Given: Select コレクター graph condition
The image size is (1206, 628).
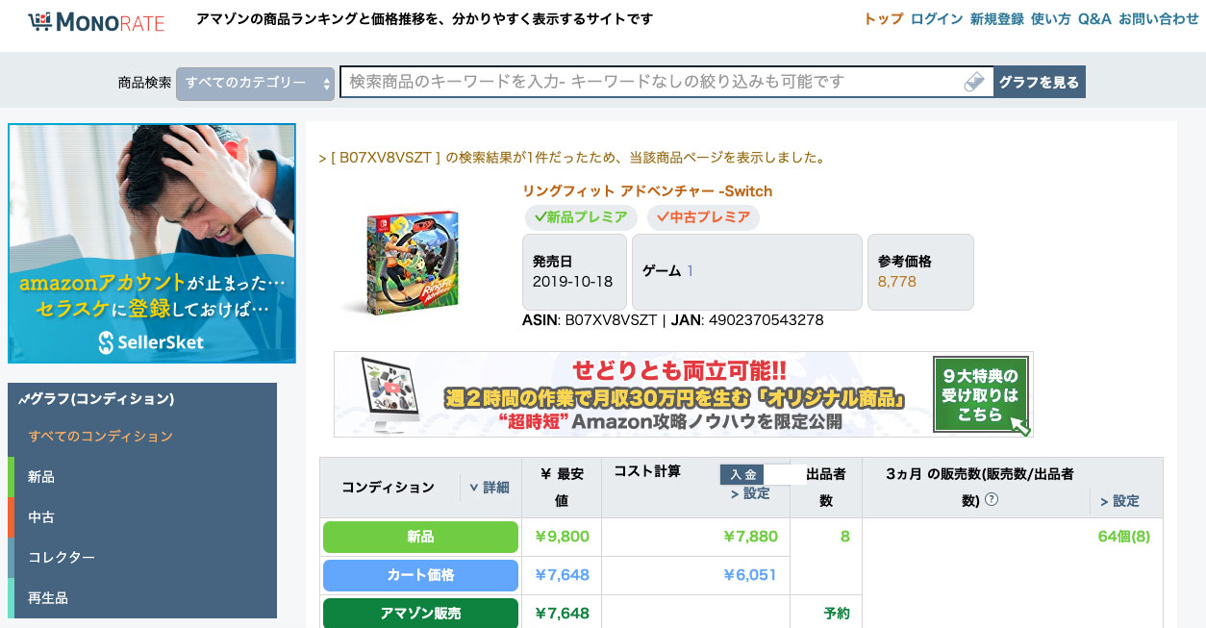Looking at the screenshot, I should click(142, 558).
